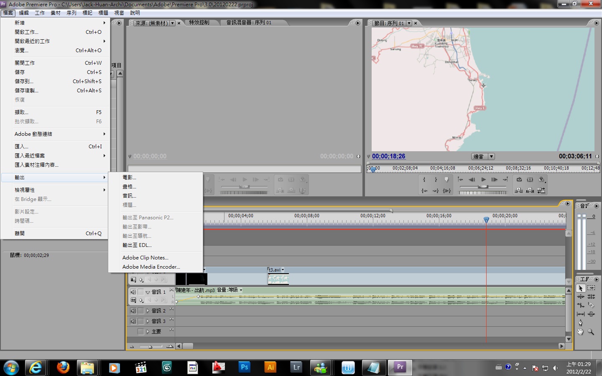Click Set Out Point in program monitor
Image resolution: width=602 pixels, height=376 pixels.
click(x=436, y=180)
